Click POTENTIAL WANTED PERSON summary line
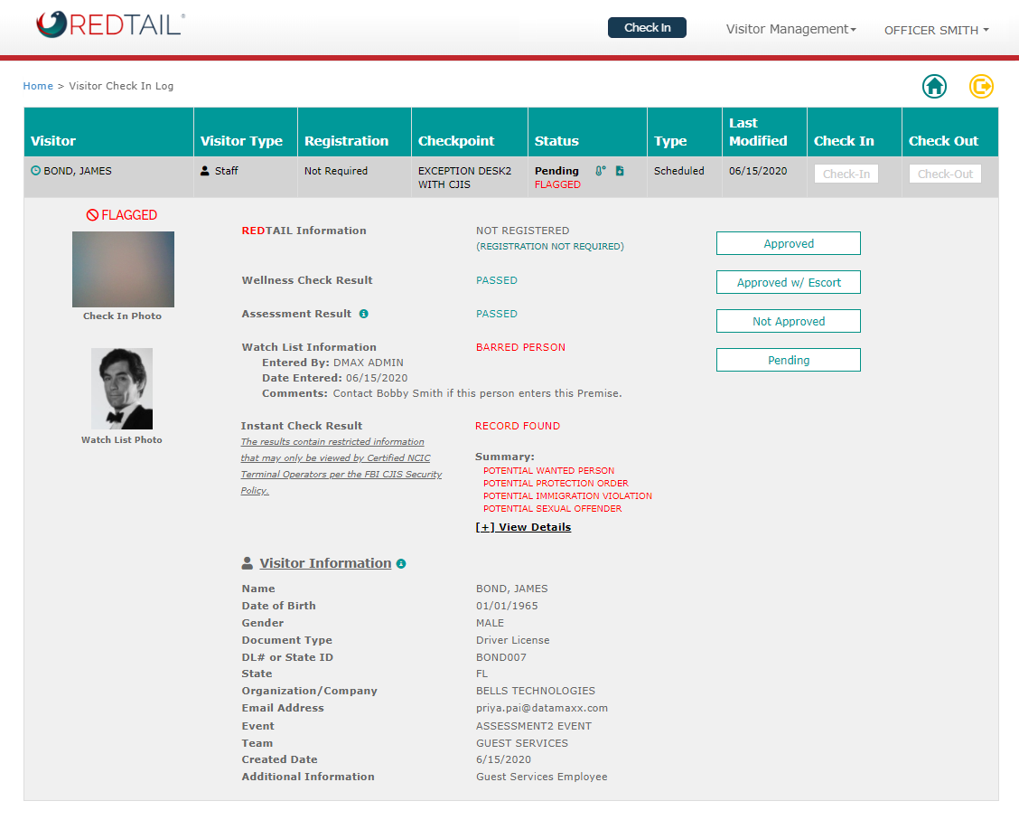1019x820 pixels. click(548, 471)
